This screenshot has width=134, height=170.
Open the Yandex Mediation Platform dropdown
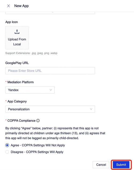click(x=30, y=90)
